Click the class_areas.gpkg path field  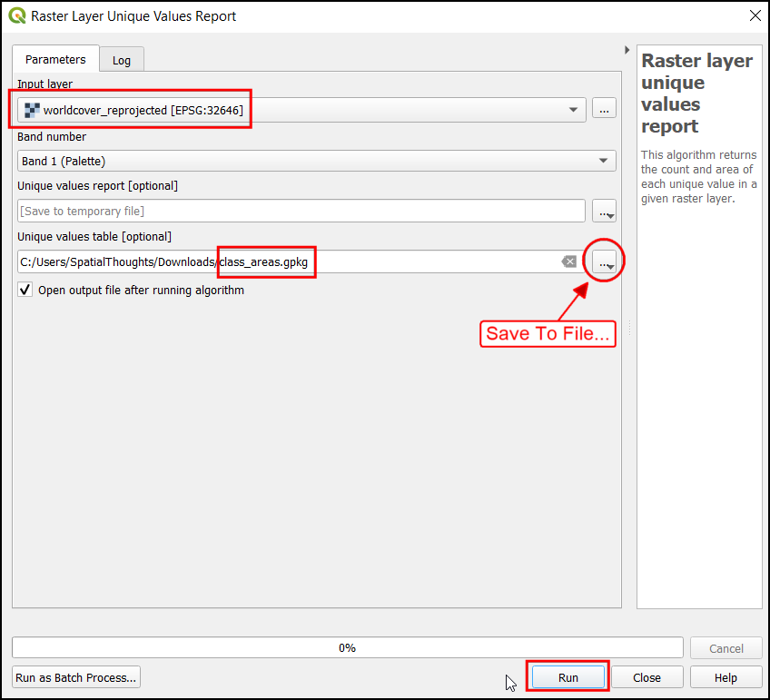(x=291, y=261)
